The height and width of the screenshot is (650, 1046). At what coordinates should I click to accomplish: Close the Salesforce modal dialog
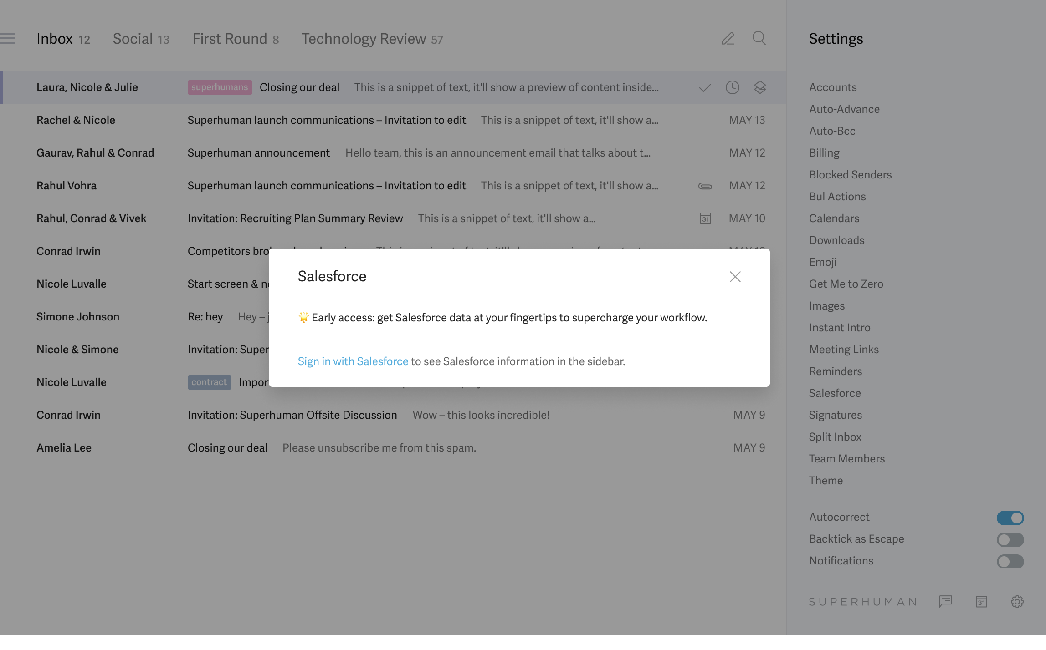tap(734, 276)
